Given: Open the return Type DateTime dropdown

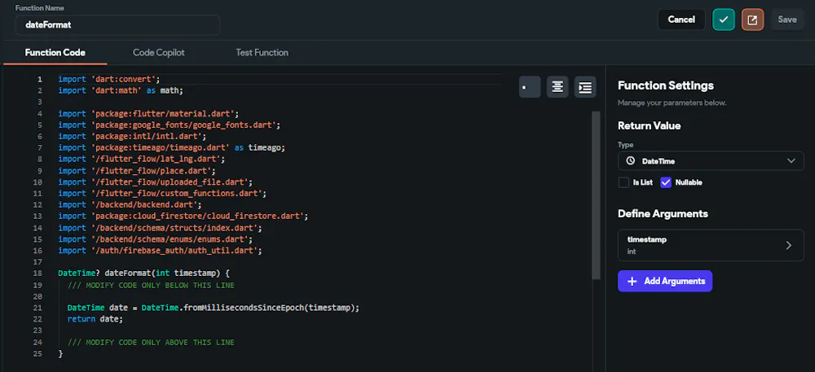Looking at the screenshot, I should pyautogui.click(x=711, y=161).
